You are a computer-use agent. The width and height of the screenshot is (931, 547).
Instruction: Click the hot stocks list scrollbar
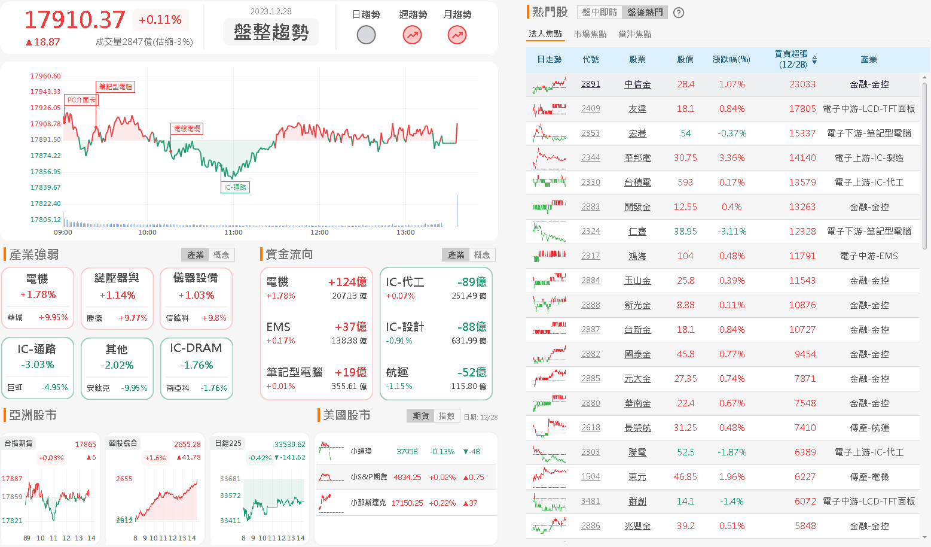click(x=924, y=166)
